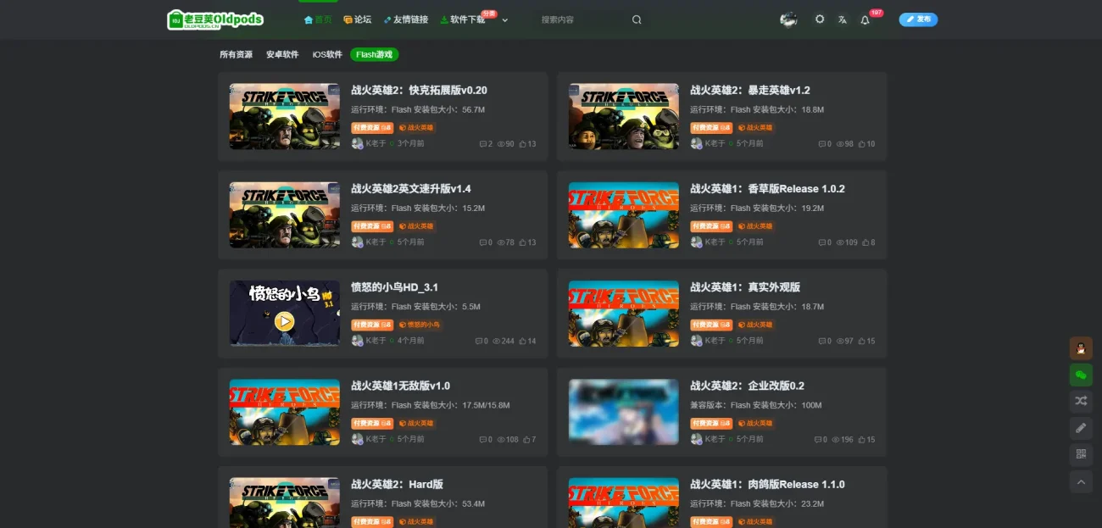This screenshot has width=1102, height=528.
Task: Click the shuffle random-post sidebar icon
Action: click(1081, 401)
